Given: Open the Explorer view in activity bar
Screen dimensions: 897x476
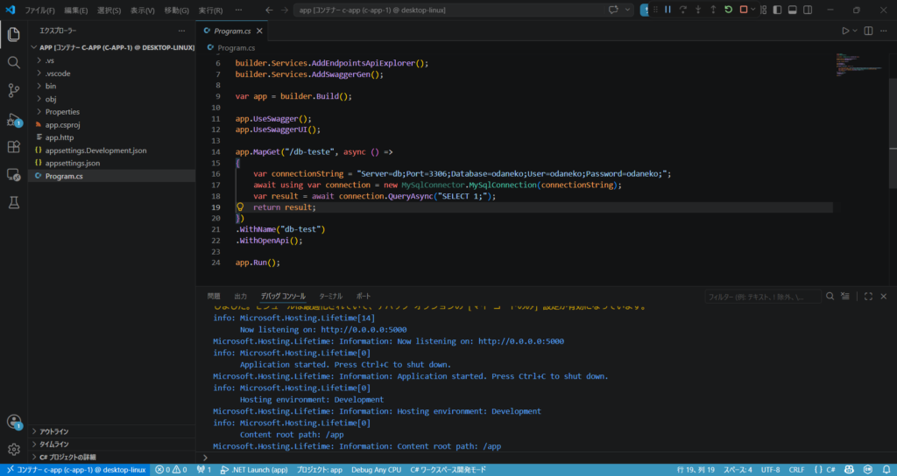Looking at the screenshot, I should [14, 34].
